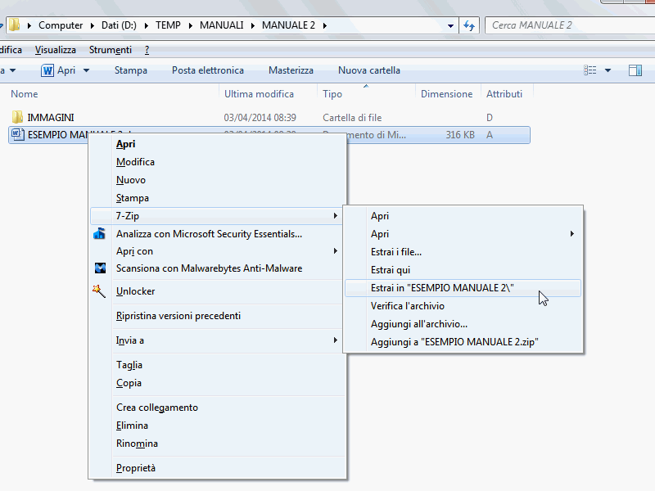Click Nuova cartella toolbar button
Viewport: 655px width, 491px height.
[x=368, y=70]
